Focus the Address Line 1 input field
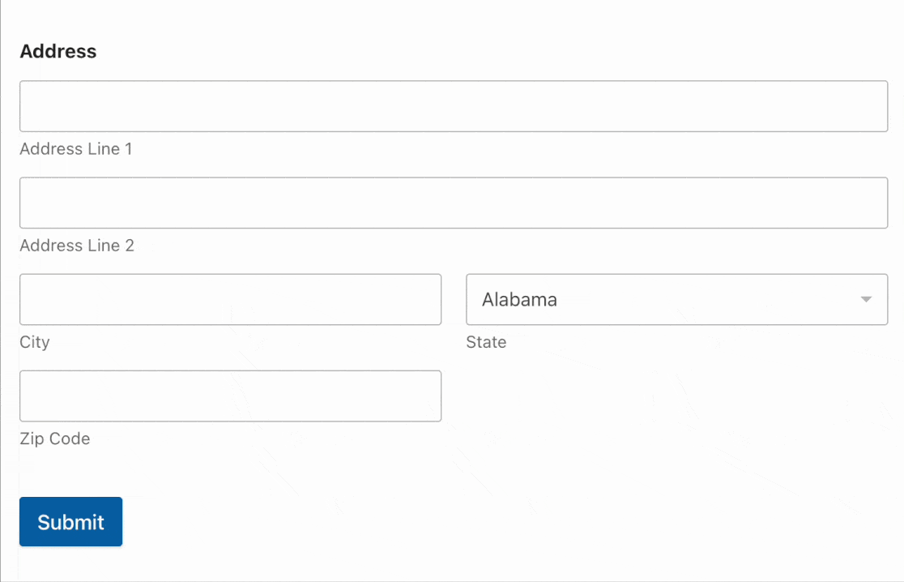The height and width of the screenshot is (582, 904). 454,106
